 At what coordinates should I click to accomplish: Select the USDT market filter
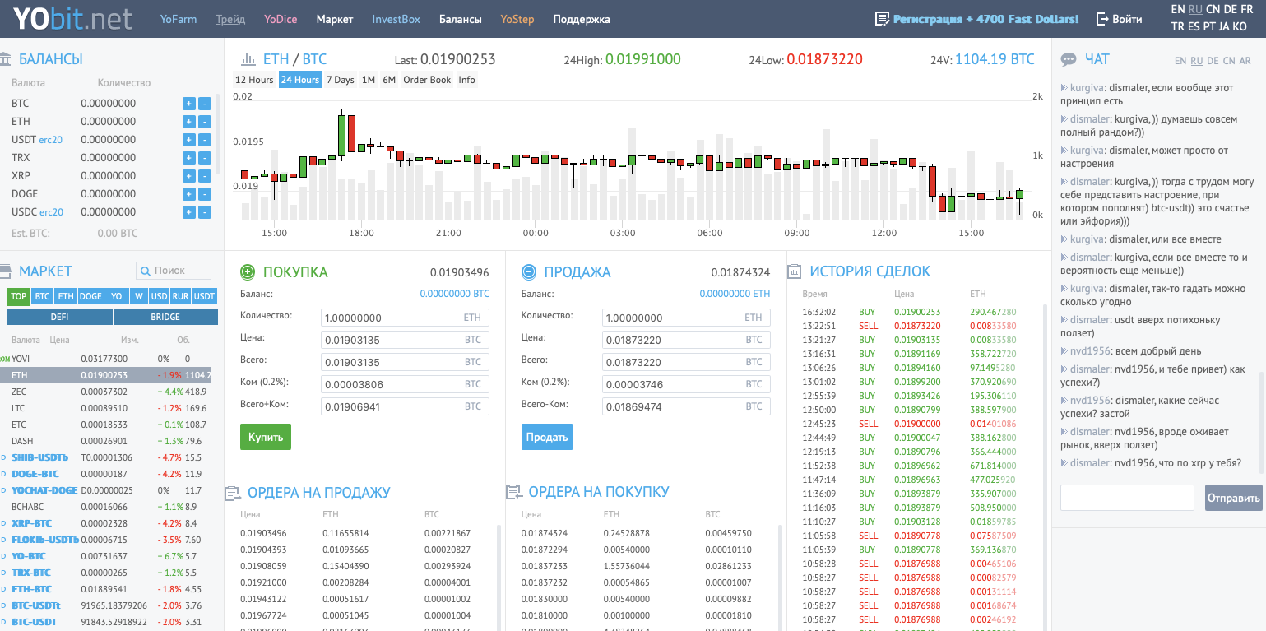(205, 296)
